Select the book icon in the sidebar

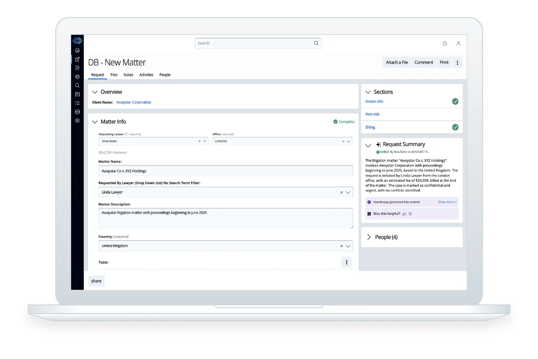click(x=77, y=94)
